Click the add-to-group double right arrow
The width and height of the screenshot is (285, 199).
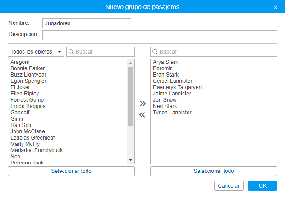click(142, 104)
